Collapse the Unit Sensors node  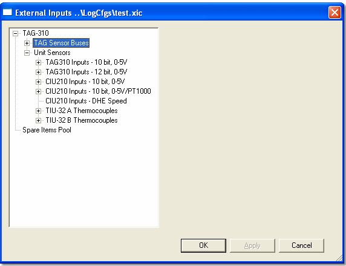[27, 53]
